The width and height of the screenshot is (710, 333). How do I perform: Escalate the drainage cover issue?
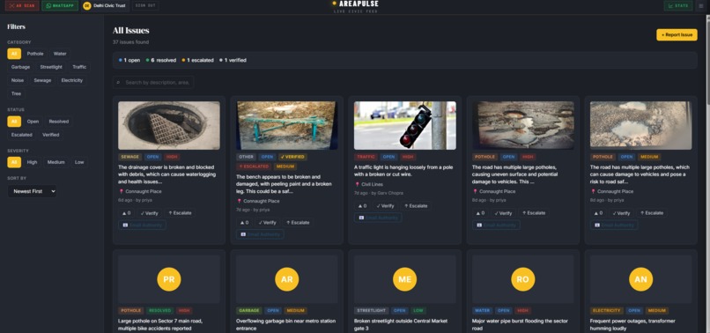180,213
